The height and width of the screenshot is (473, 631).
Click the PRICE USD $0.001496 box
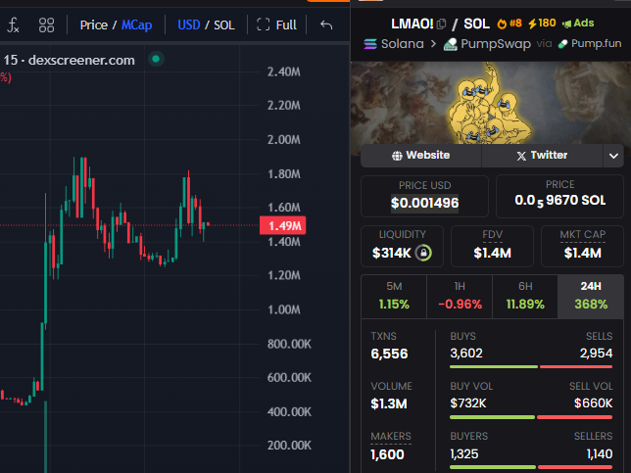[x=424, y=196]
